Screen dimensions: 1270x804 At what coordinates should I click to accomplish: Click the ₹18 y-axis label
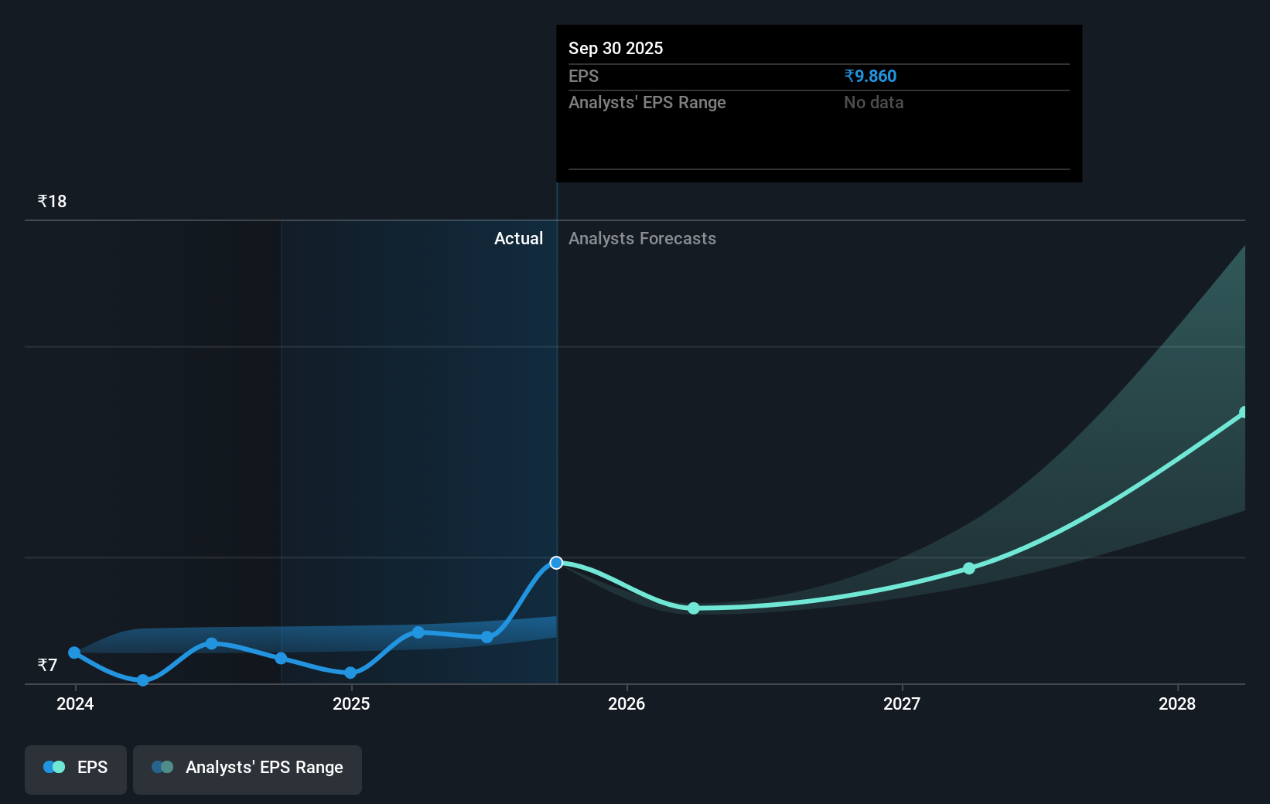(52, 201)
